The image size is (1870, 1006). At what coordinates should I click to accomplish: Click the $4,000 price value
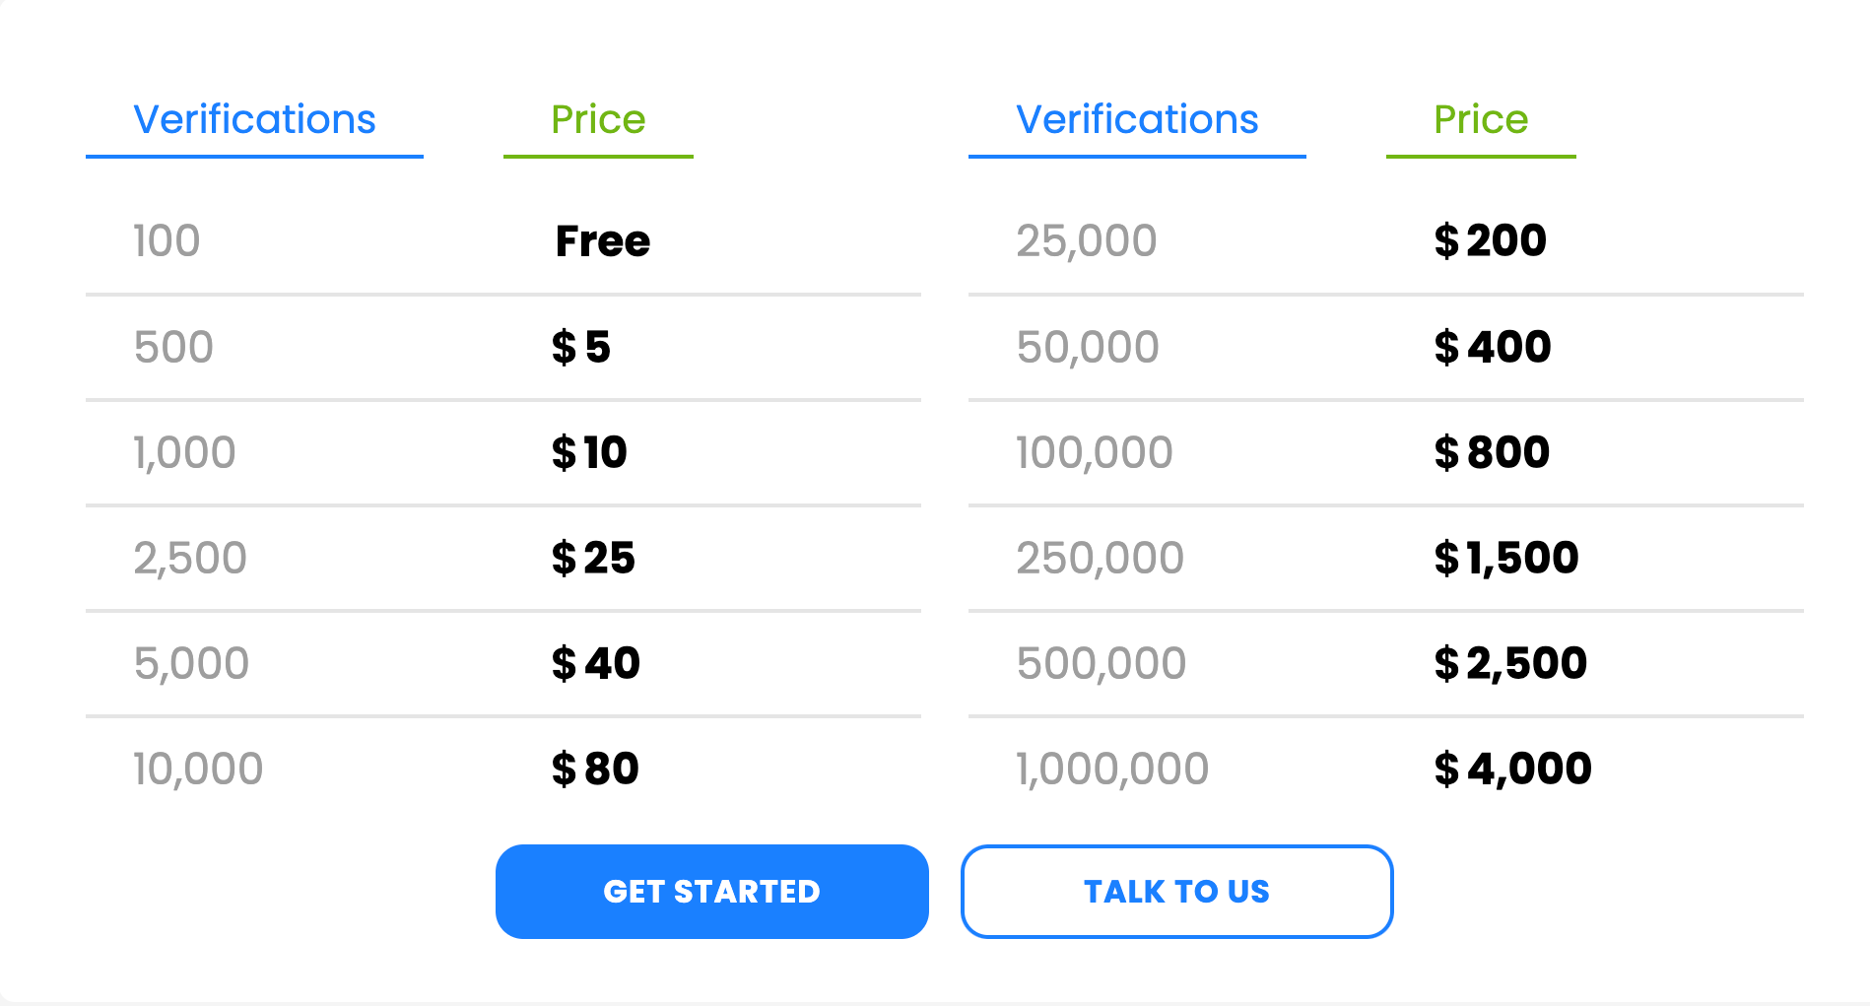click(1512, 770)
